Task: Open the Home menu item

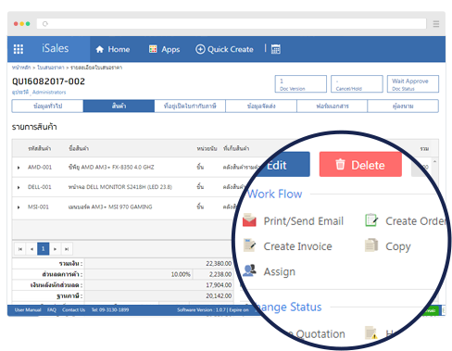Action: pos(113,49)
